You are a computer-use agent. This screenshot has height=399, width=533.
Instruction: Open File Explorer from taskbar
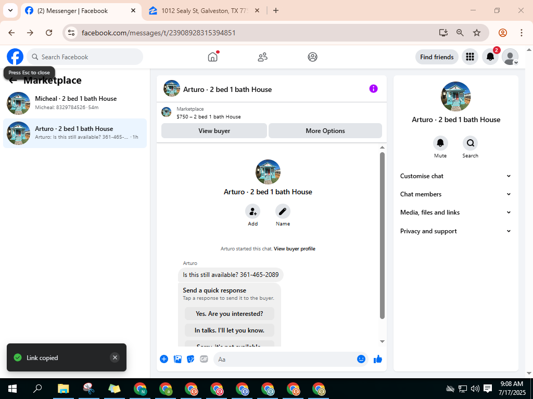point(63,389)
